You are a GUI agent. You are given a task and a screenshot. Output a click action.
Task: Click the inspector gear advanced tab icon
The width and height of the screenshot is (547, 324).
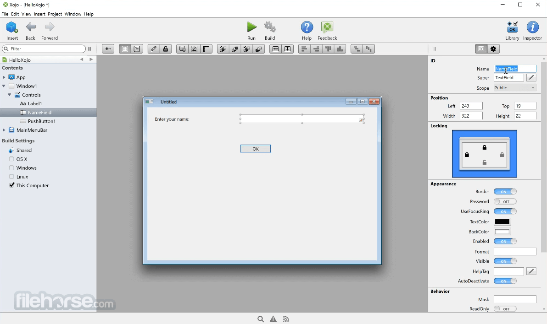coord(493,49)
